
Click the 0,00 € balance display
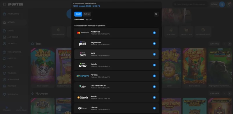coord(214,4)
